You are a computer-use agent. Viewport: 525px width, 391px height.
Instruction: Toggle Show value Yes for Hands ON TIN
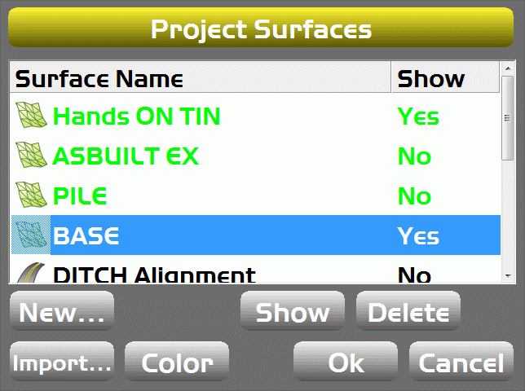[418, 116]
